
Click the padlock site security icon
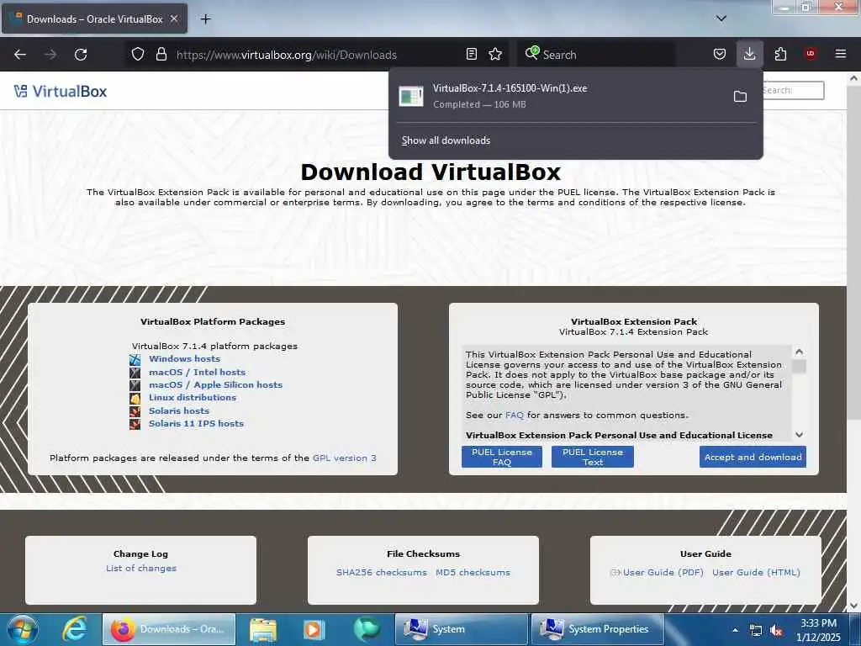pyautogui.click(x=161, y=55)
